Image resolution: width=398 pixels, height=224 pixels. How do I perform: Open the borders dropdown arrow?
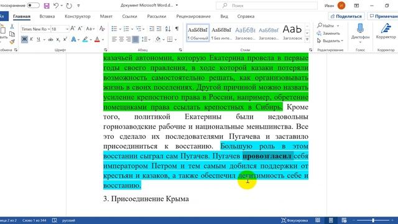[x=175, y=40]
